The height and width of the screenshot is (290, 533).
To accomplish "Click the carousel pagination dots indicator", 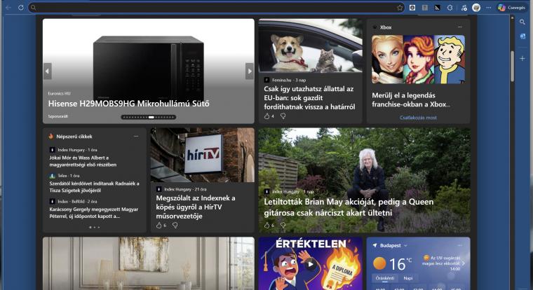I will click(149, 117).
